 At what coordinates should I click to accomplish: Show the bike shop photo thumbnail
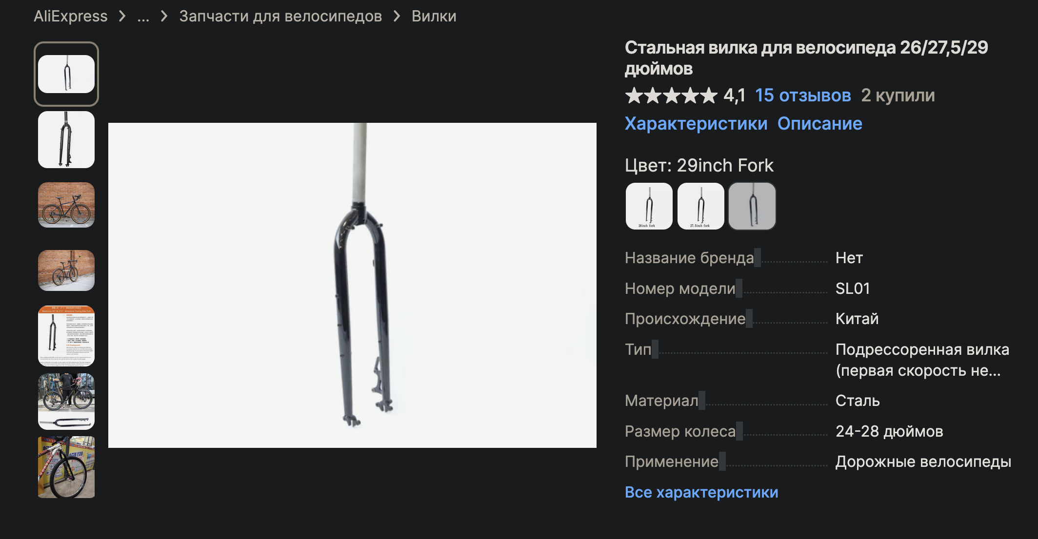pyautogui.click(x=66, y=402)
